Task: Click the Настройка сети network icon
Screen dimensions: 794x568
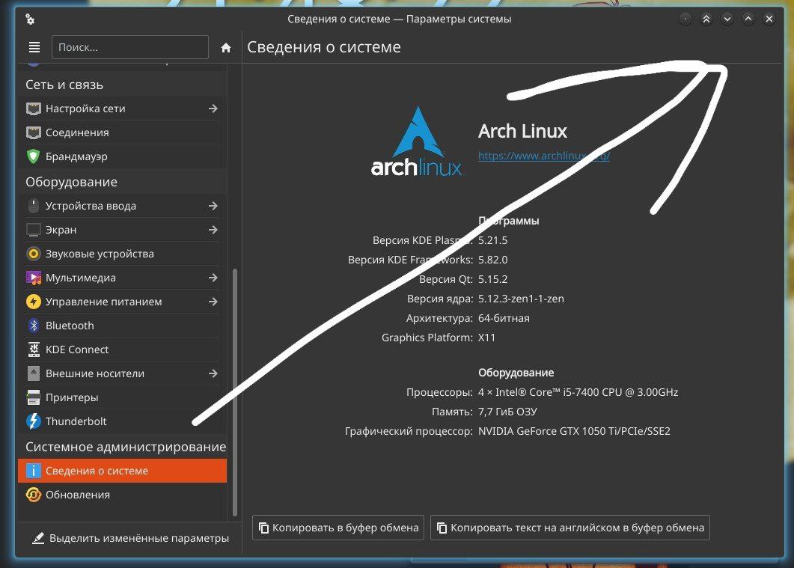Action: pyautogui.click(x=34, y=109)
